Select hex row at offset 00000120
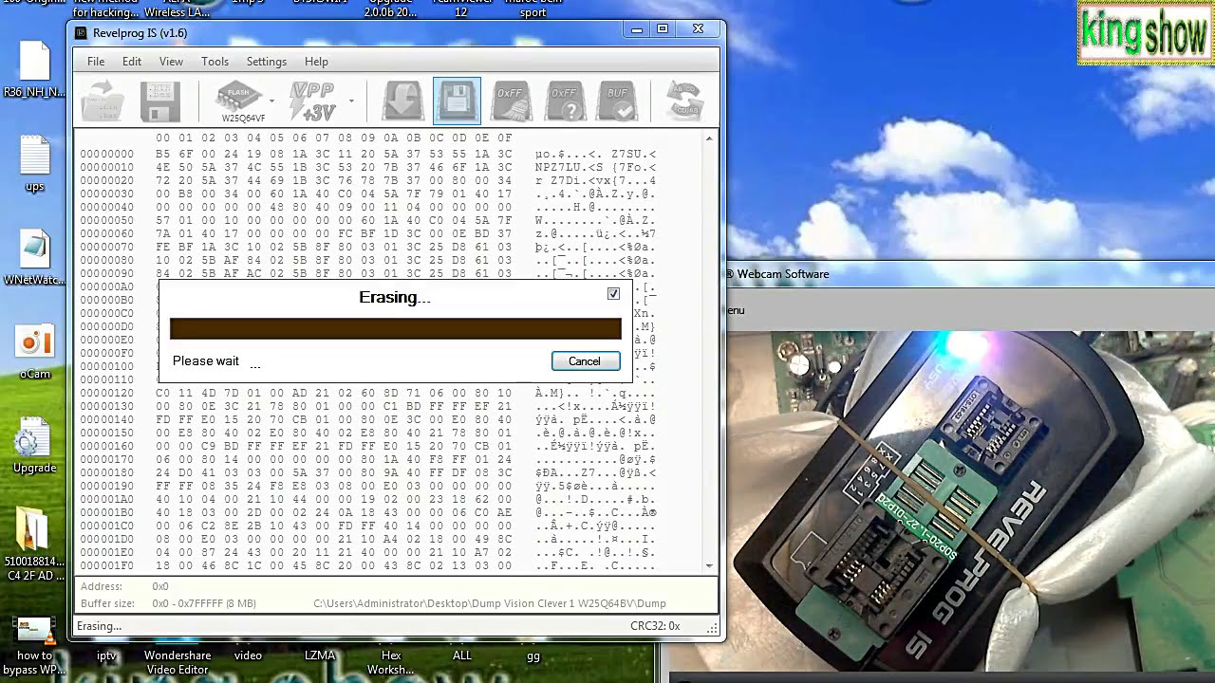Screen dimensions: 1215x683 (x=368, y=393)
